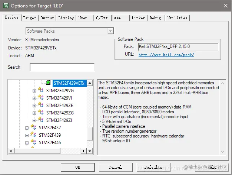This screenshot has height=175, width=232.
Task: Switch to the Output tab
Action: (x=47, y=18)
